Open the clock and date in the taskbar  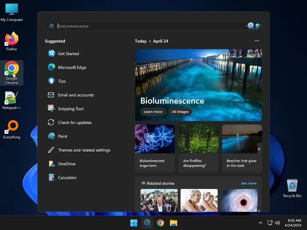(x=293, y=223)
